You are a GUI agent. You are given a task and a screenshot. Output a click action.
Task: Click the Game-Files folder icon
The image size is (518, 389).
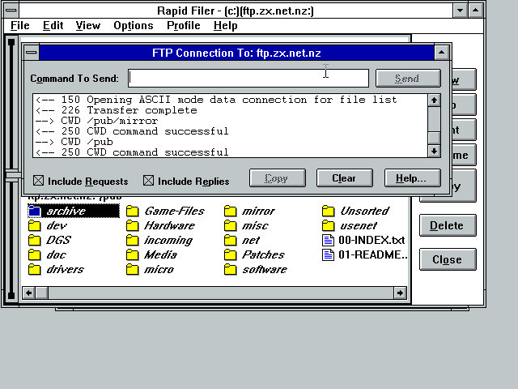pyautogui.click(x=133, y=212)
